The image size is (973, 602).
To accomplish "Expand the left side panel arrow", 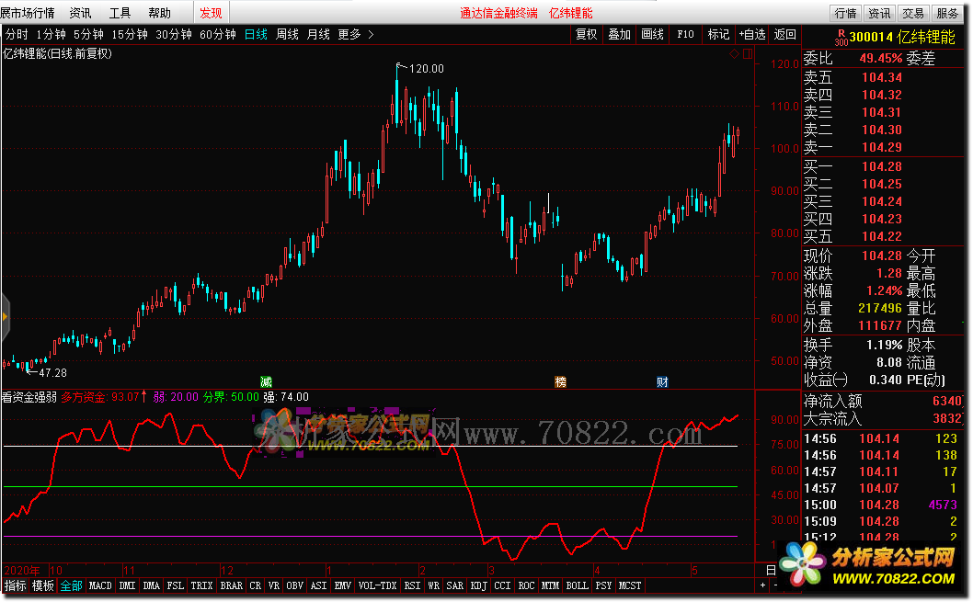I will (5, 317).
